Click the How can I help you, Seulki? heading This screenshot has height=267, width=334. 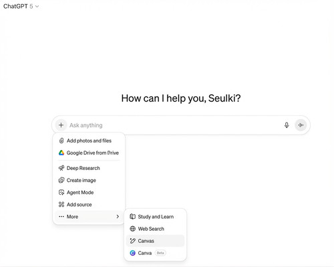click(181, 98)
